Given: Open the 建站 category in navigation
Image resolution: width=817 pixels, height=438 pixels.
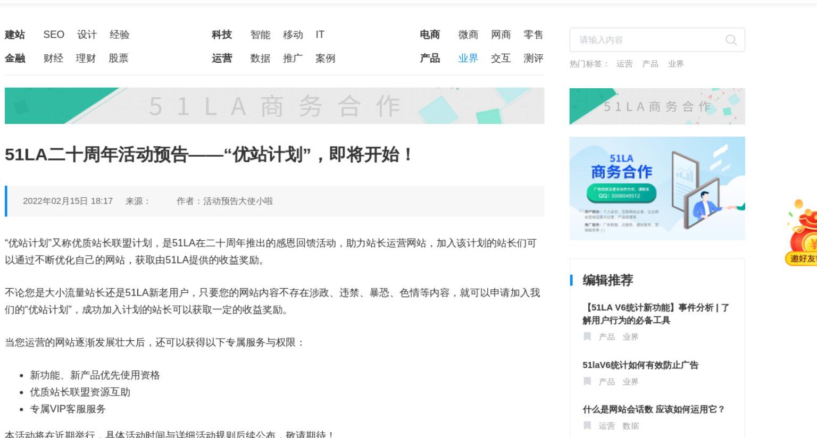Looking at the screenshot, I should (x=15, y=35).
